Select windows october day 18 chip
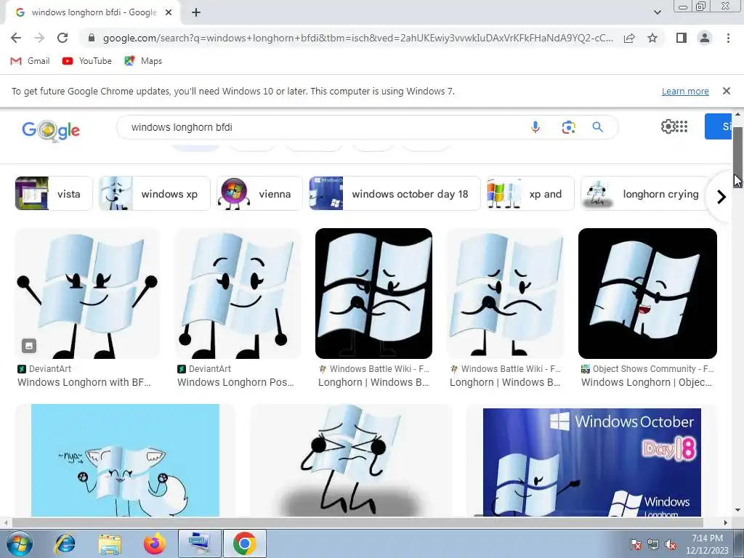The width and height of the screenshot is (744, 558). pos(395,193)
